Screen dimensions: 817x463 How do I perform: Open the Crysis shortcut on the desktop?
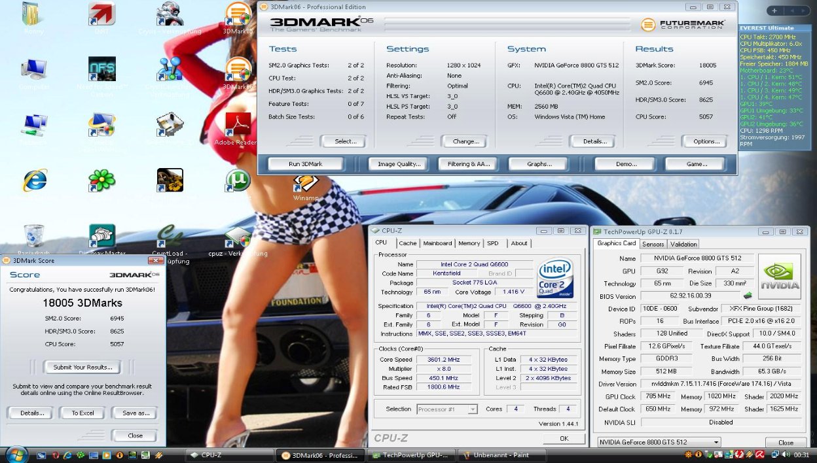(170, 16)
